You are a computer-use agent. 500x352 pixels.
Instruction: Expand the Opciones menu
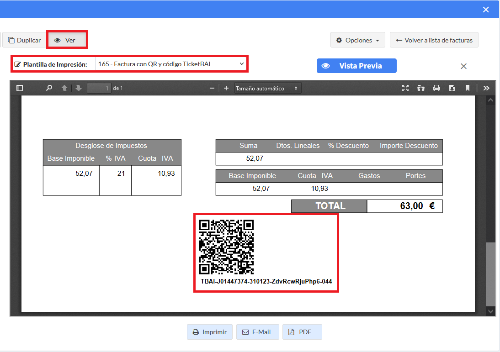coord(358,40)
